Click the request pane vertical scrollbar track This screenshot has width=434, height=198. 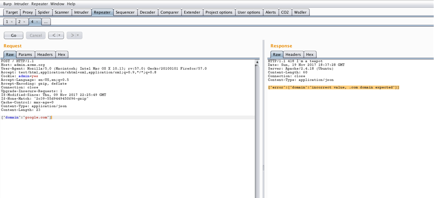coord(257,132)
